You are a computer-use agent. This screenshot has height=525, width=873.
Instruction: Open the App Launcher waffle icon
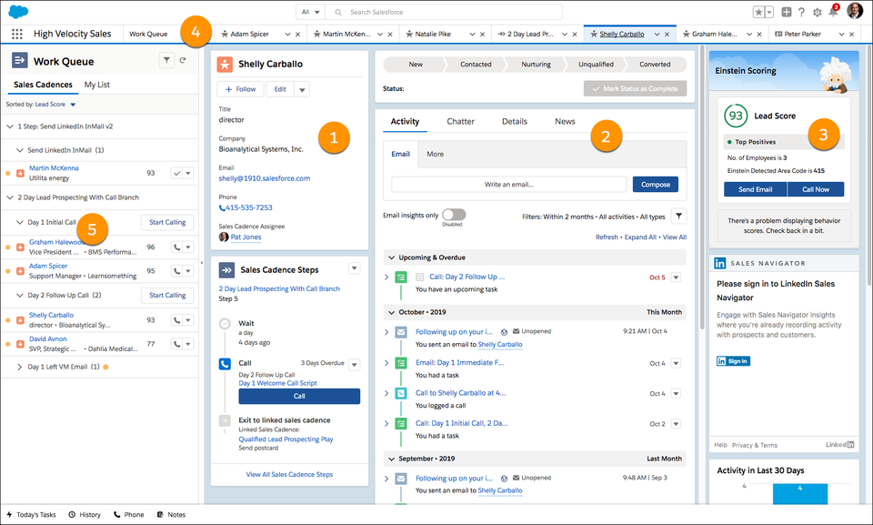pyautogui.click(x=17, y=33)
